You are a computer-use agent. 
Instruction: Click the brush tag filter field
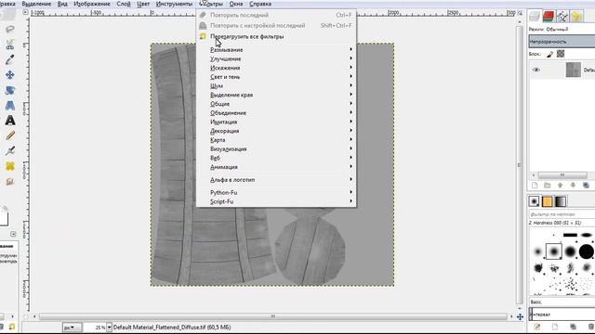pyautogui.click(x=562, y=214)
